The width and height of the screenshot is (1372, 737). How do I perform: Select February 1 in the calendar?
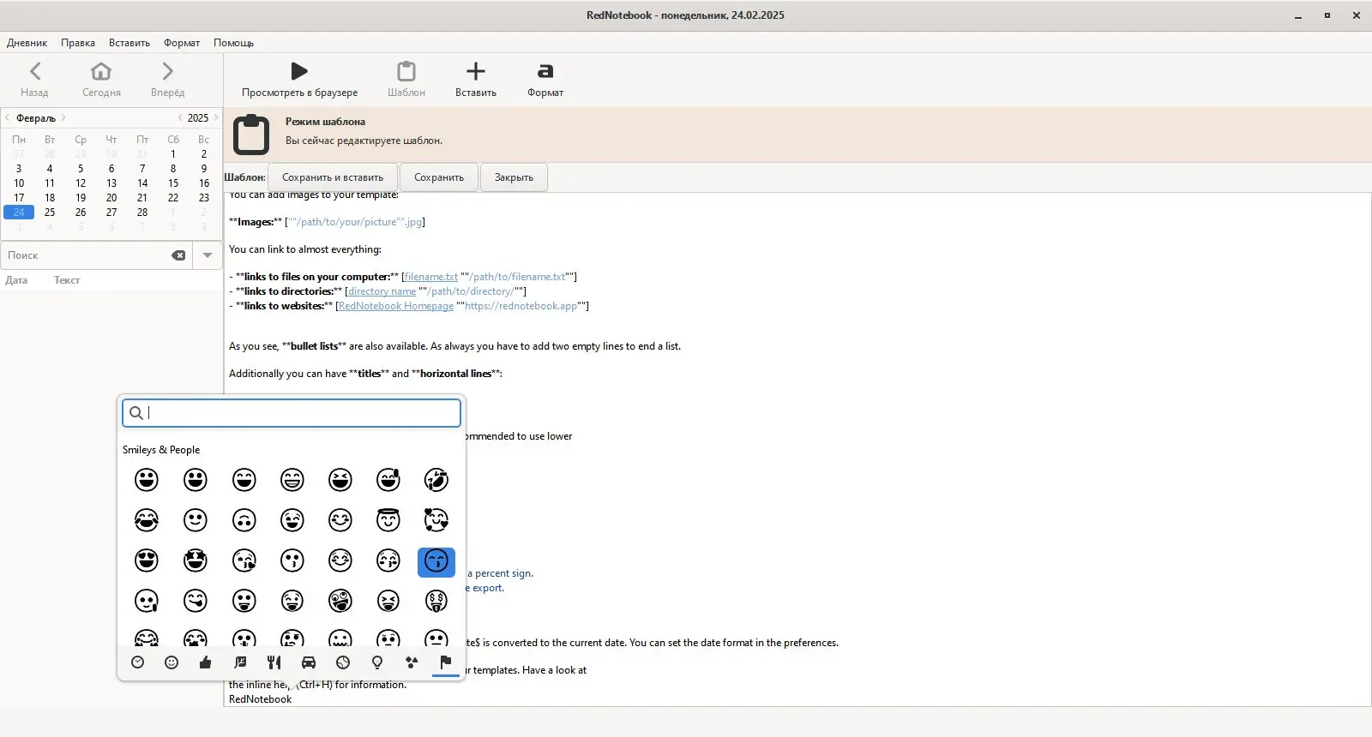point(173,154)
